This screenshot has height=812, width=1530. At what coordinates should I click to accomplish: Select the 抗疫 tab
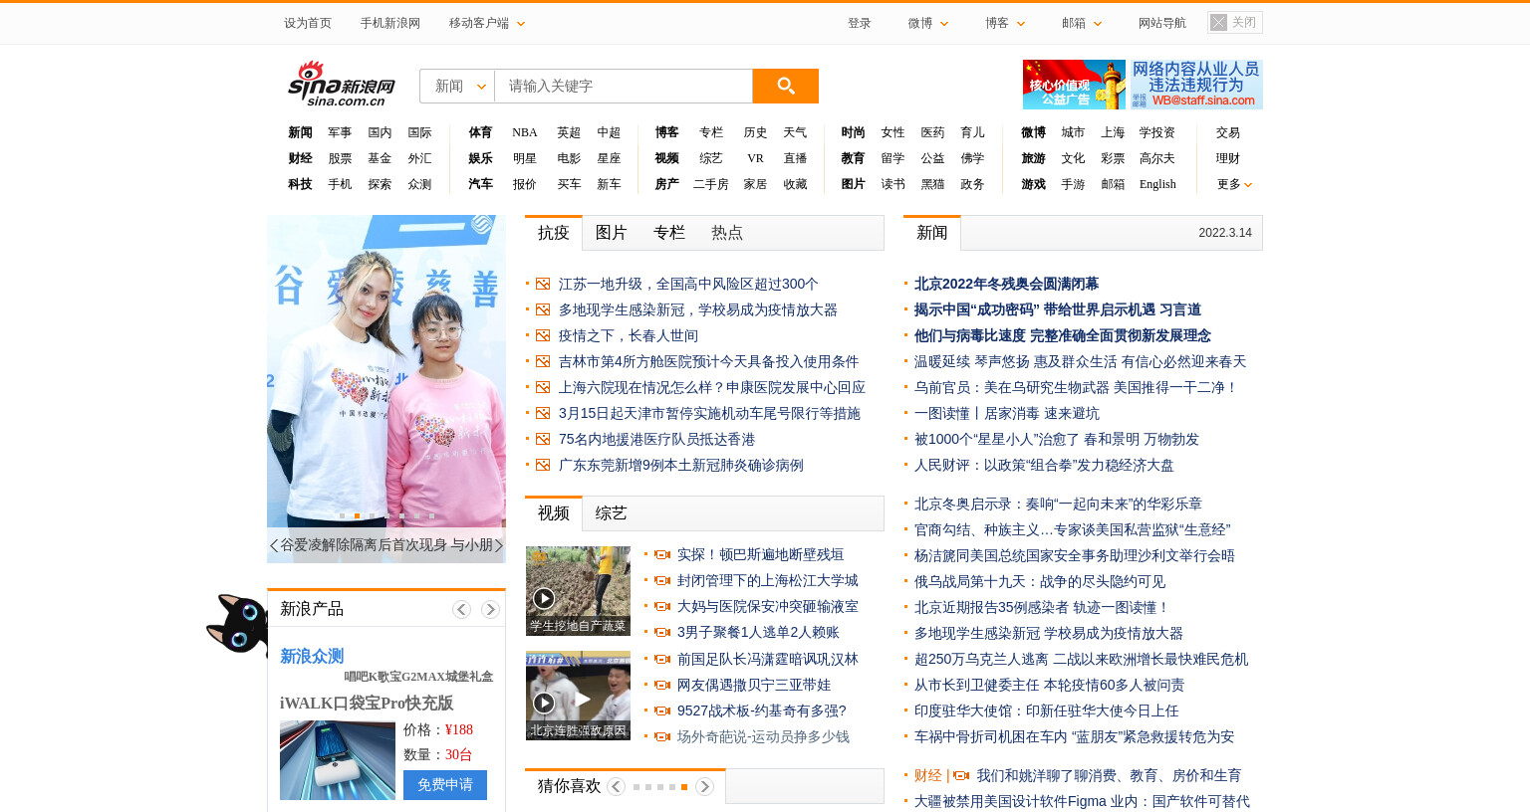point(553,233)
